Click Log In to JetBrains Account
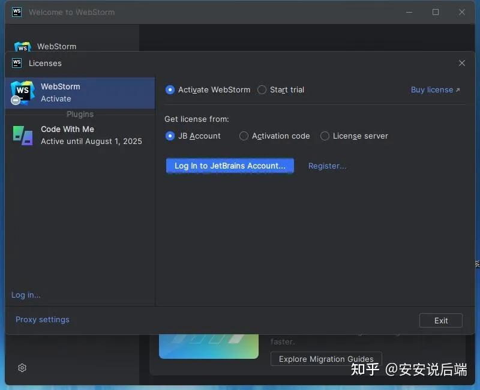 (x=229, y=166)
